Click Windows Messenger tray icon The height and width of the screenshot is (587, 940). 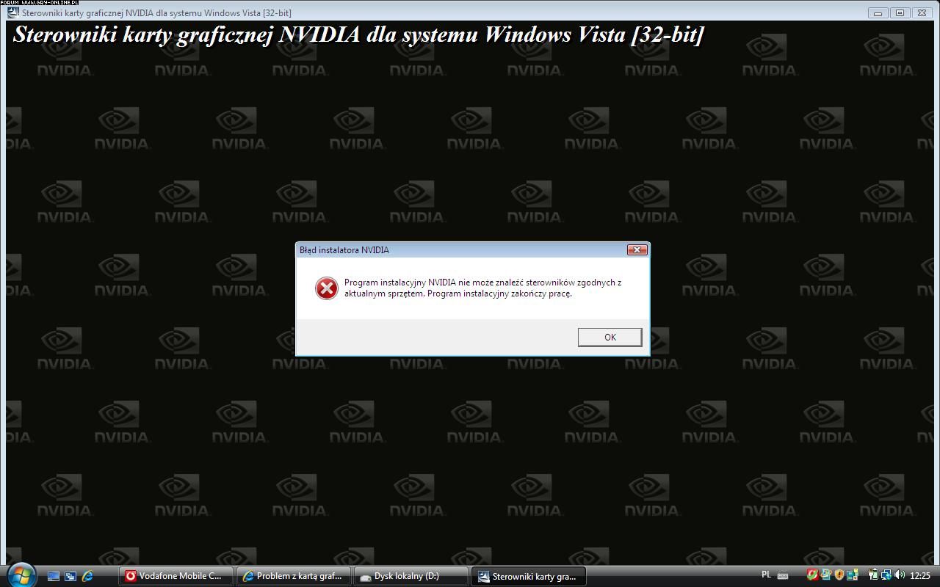tap(826, 575)
